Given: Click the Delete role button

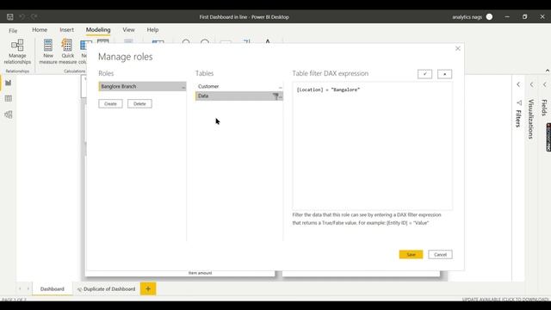Looking at the screenshot, I should (x=139, y=103).
